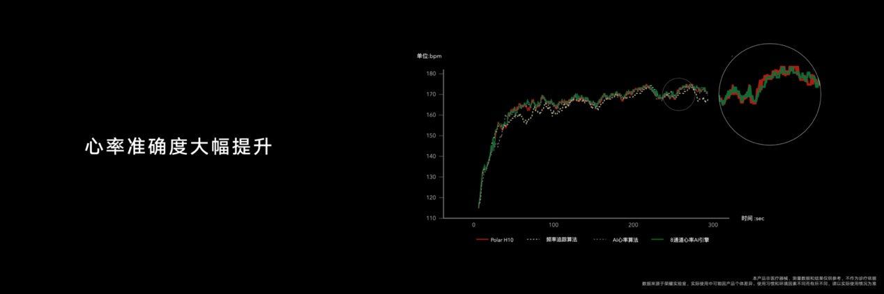Select the Polar H10 legend label
The width and height of the screenshot is (884, 294).
click(x=502, y=240)
